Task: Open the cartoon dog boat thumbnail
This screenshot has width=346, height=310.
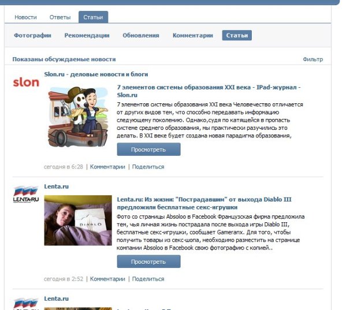Action: coord(78,117)
